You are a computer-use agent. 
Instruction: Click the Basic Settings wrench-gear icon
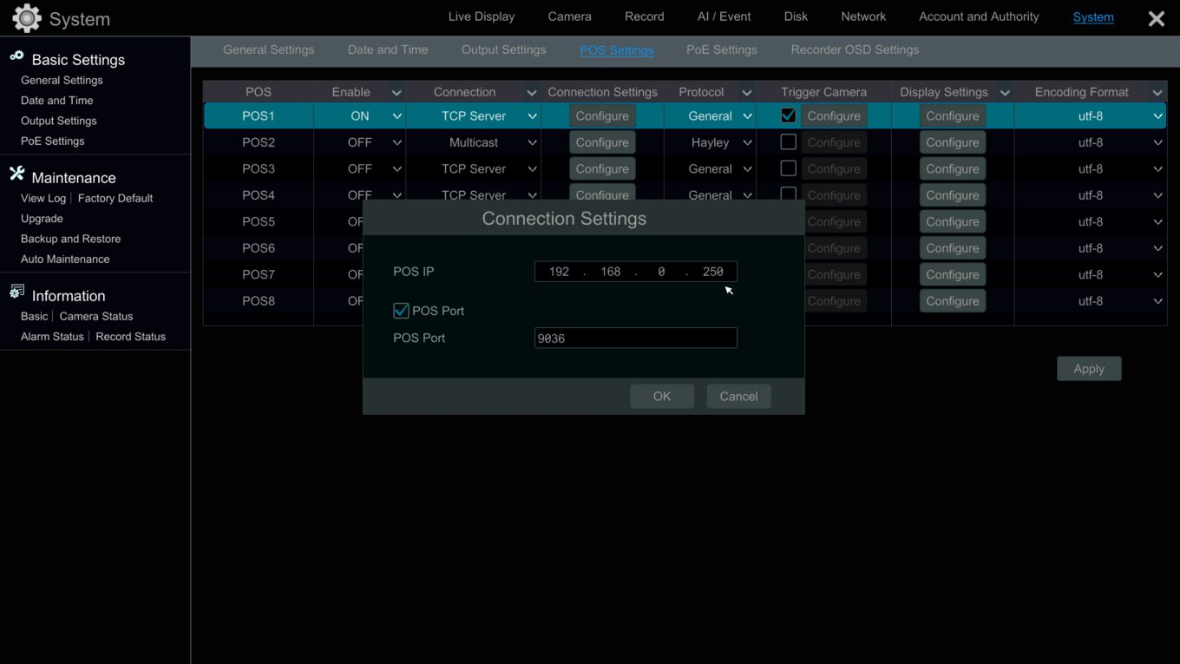16,57
